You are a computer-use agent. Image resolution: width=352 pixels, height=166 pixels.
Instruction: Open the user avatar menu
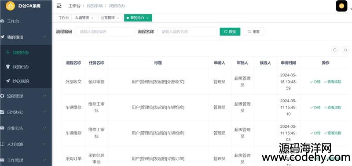pyautogui.click(x=341, y=6)
